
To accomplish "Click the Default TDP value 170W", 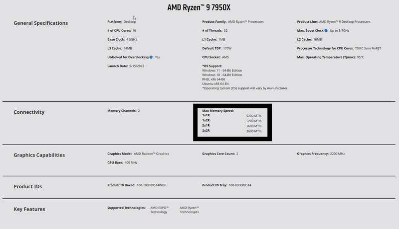I will (x=227, y=48).
